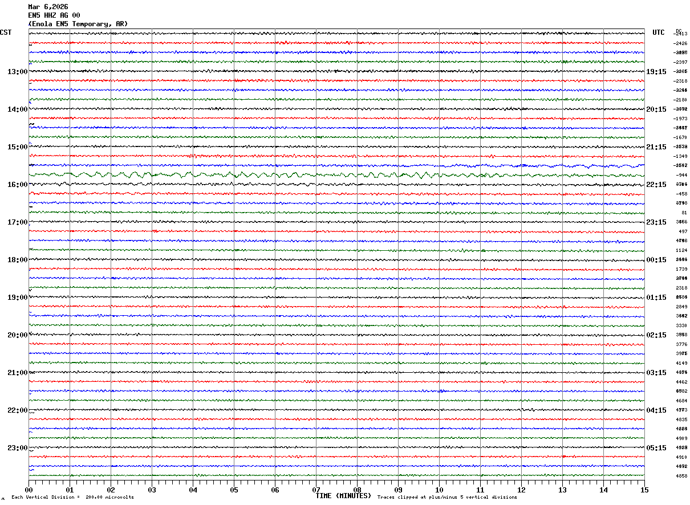Viewport: 690px width, 505px height.
Task: Click the vertical division microvolts scale note
Action: coord(72,497)
